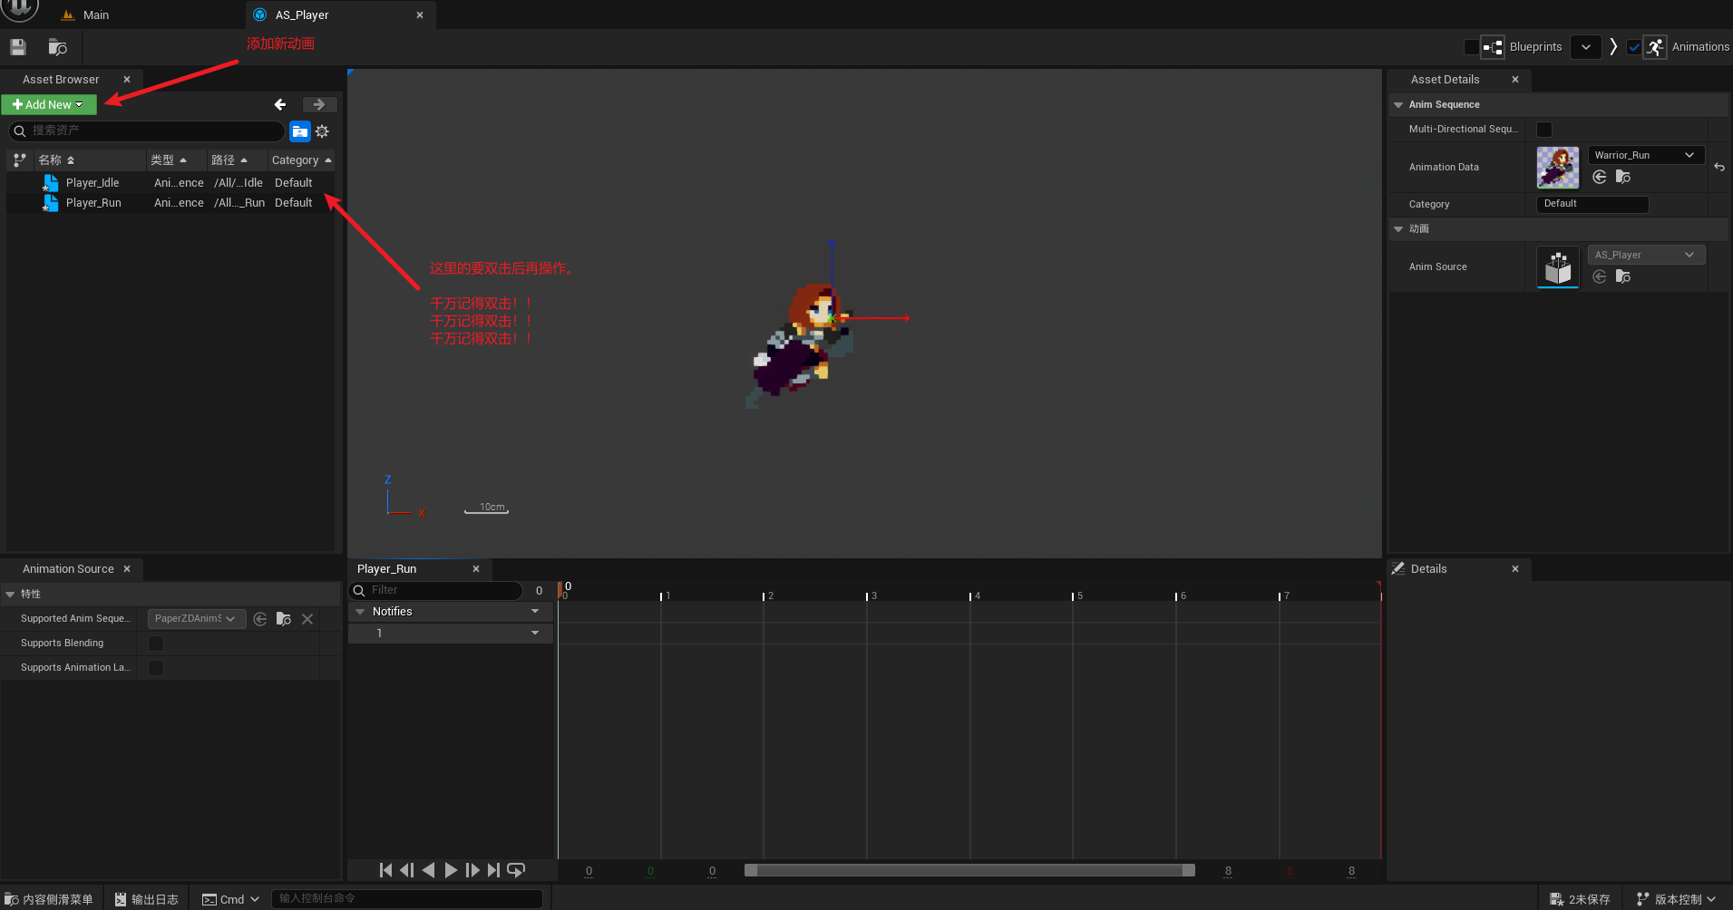Image resolution: width=1733 pixels, height=910 pixels.
Task: Collapse the Anim Sequence section
Action: 1398,105
